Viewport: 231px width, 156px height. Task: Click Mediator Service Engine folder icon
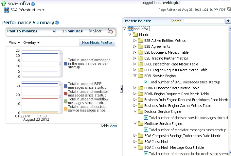(x=141, y=124)
